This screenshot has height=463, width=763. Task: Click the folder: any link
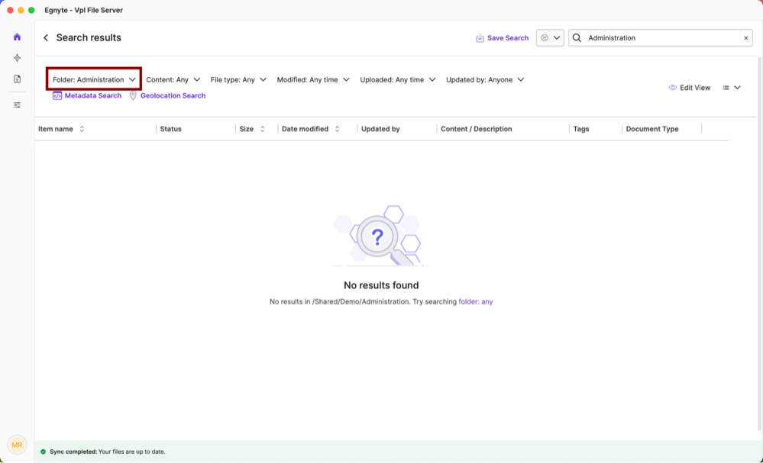pos(475,302)
